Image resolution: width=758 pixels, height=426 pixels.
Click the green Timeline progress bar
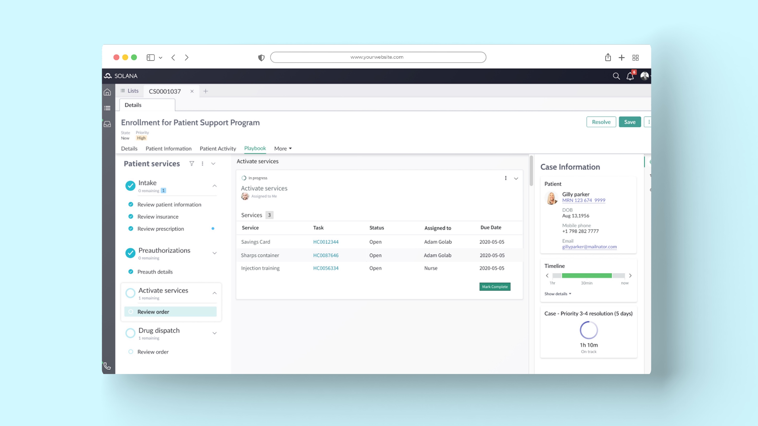(587, 275)
